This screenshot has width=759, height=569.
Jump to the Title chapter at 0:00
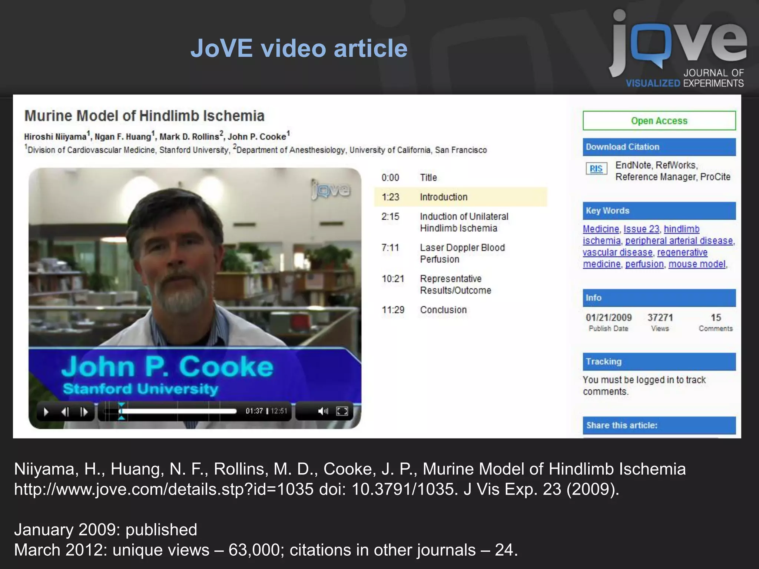461,177
